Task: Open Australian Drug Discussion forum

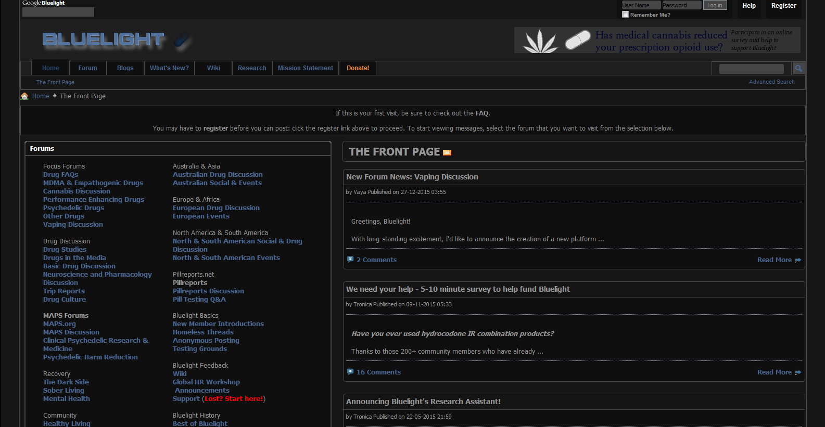Action: (218, 175)
